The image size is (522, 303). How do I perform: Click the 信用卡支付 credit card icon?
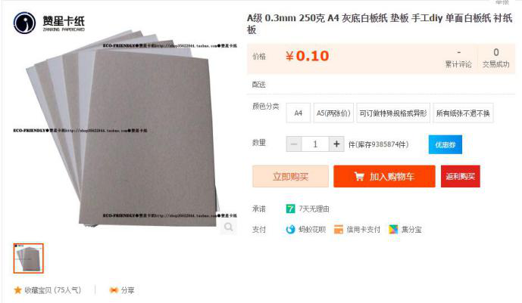click(339, 229)
